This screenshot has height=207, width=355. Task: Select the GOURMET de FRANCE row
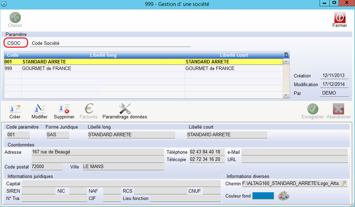tap(105, 69)
